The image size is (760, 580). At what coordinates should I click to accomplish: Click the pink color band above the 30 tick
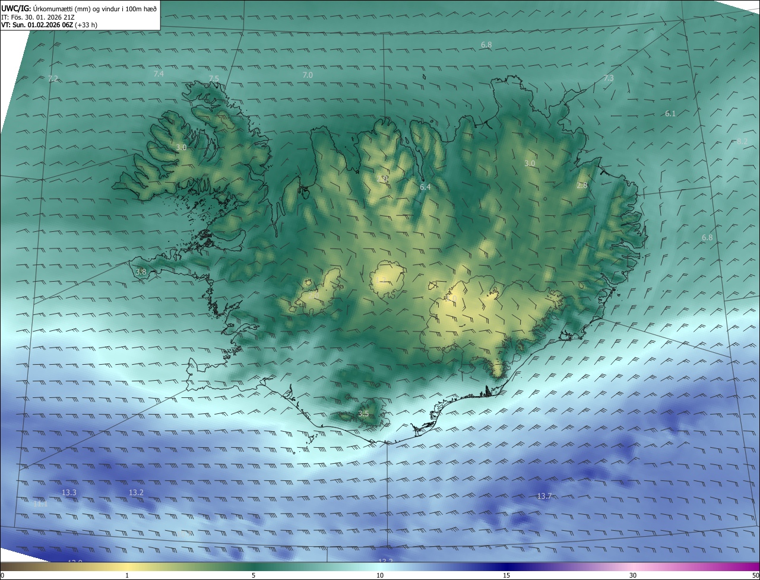coord(633,566)
